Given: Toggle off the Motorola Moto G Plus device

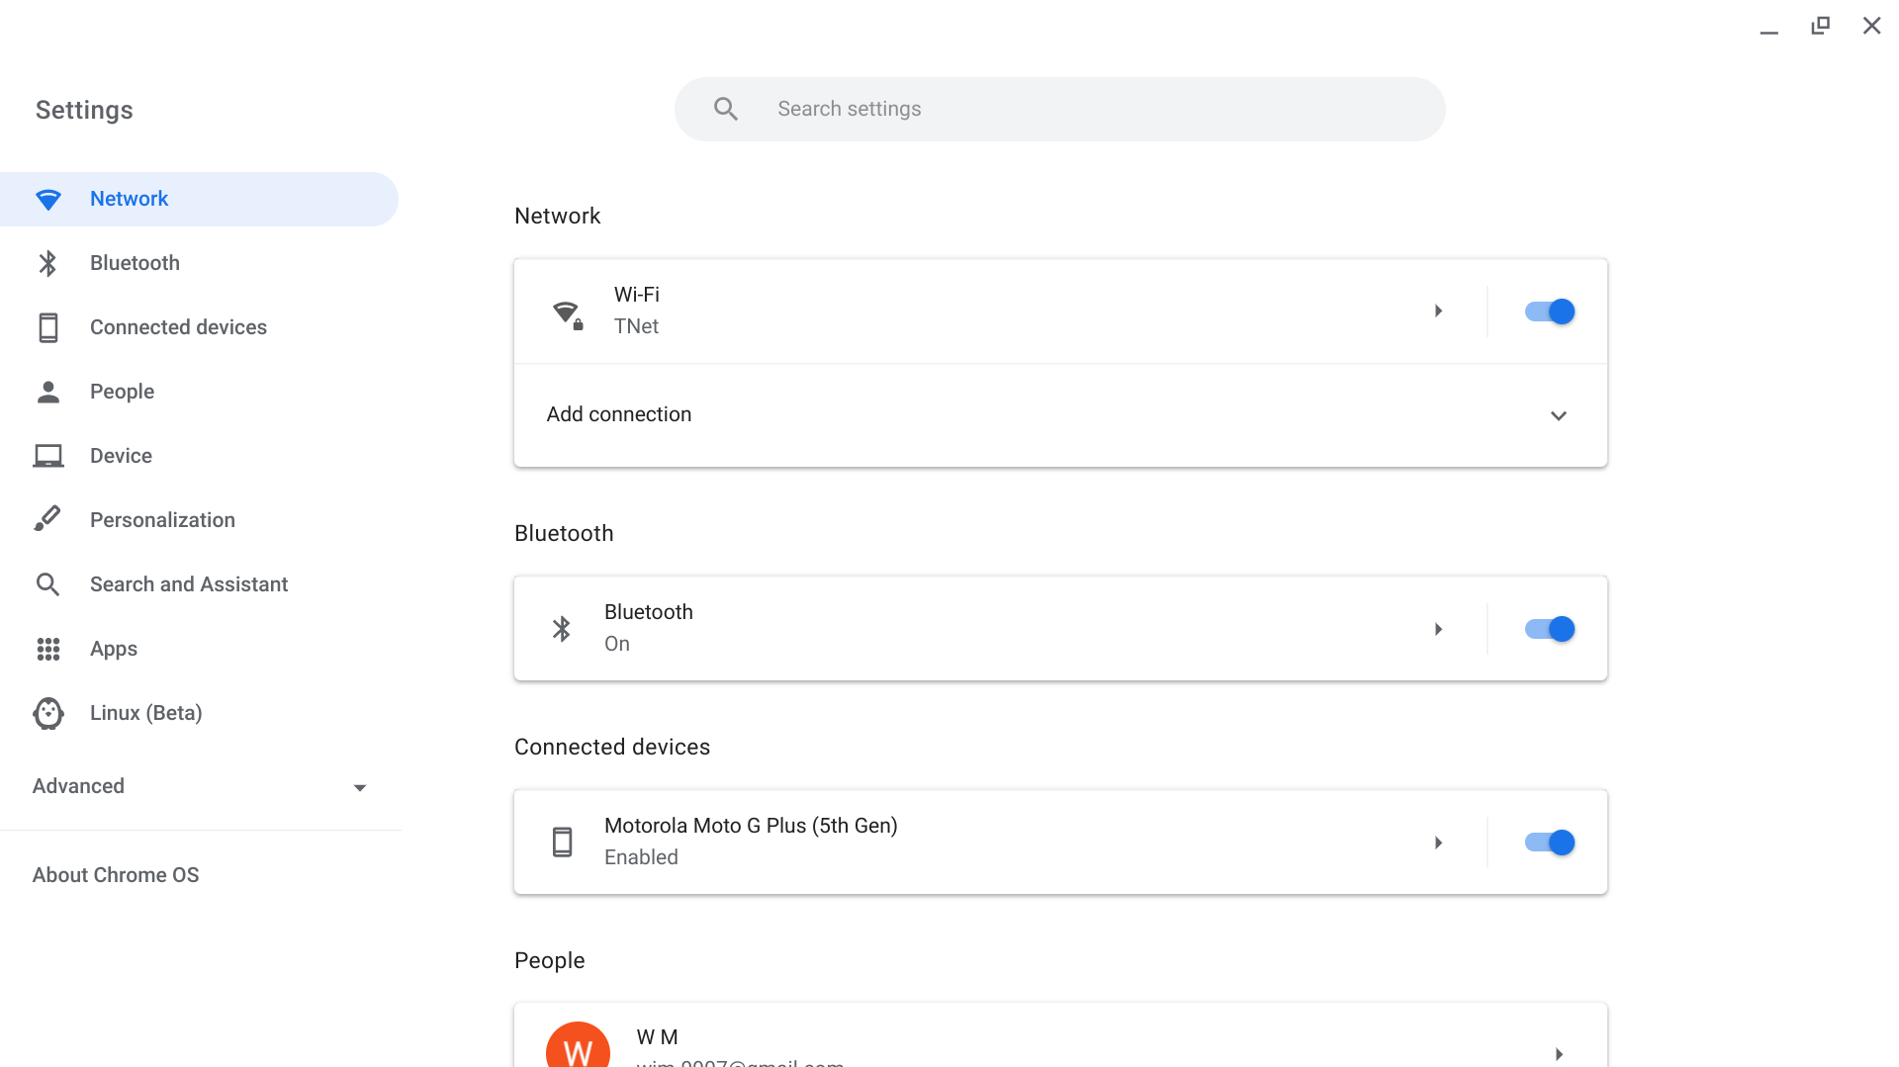Looking at the screenshot, I should [x=1549, y=843].
